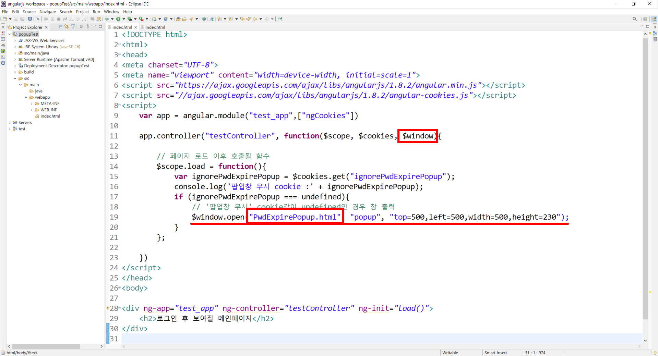Click the editor scroll-down arrow

pyautogui.click(x=645, y=341)
